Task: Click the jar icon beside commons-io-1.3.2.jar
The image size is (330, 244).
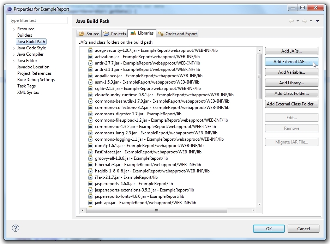Action: click(x=90, y=127)
